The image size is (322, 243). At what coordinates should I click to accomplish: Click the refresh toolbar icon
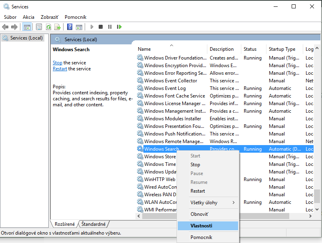(48, 27)
